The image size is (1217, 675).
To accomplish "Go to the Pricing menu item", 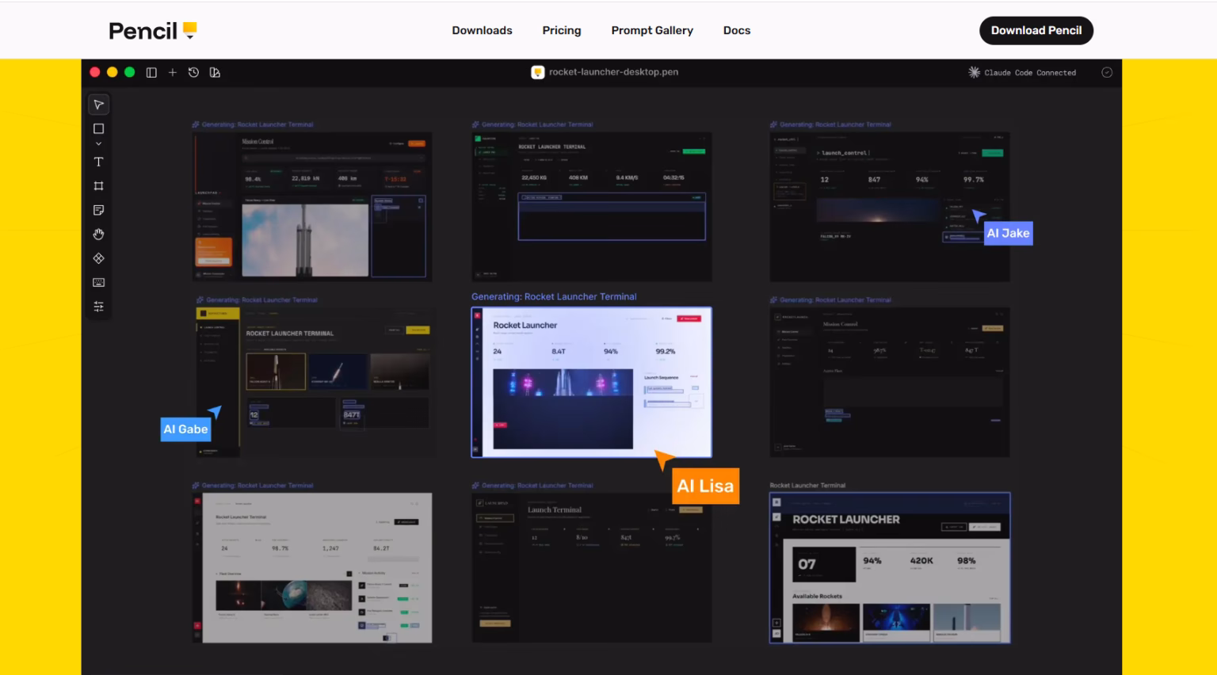I will coord(562,30).
